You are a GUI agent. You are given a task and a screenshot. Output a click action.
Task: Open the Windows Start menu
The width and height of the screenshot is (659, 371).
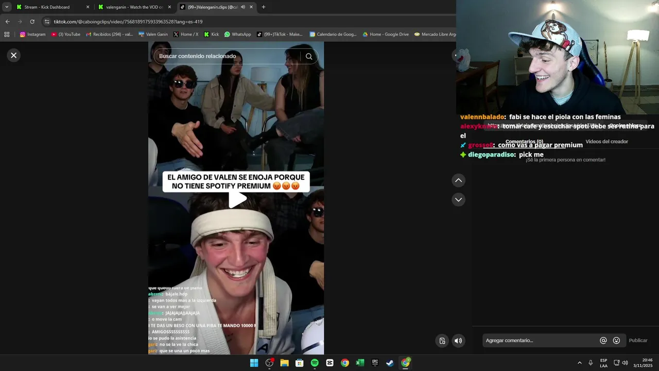[254, 363]
